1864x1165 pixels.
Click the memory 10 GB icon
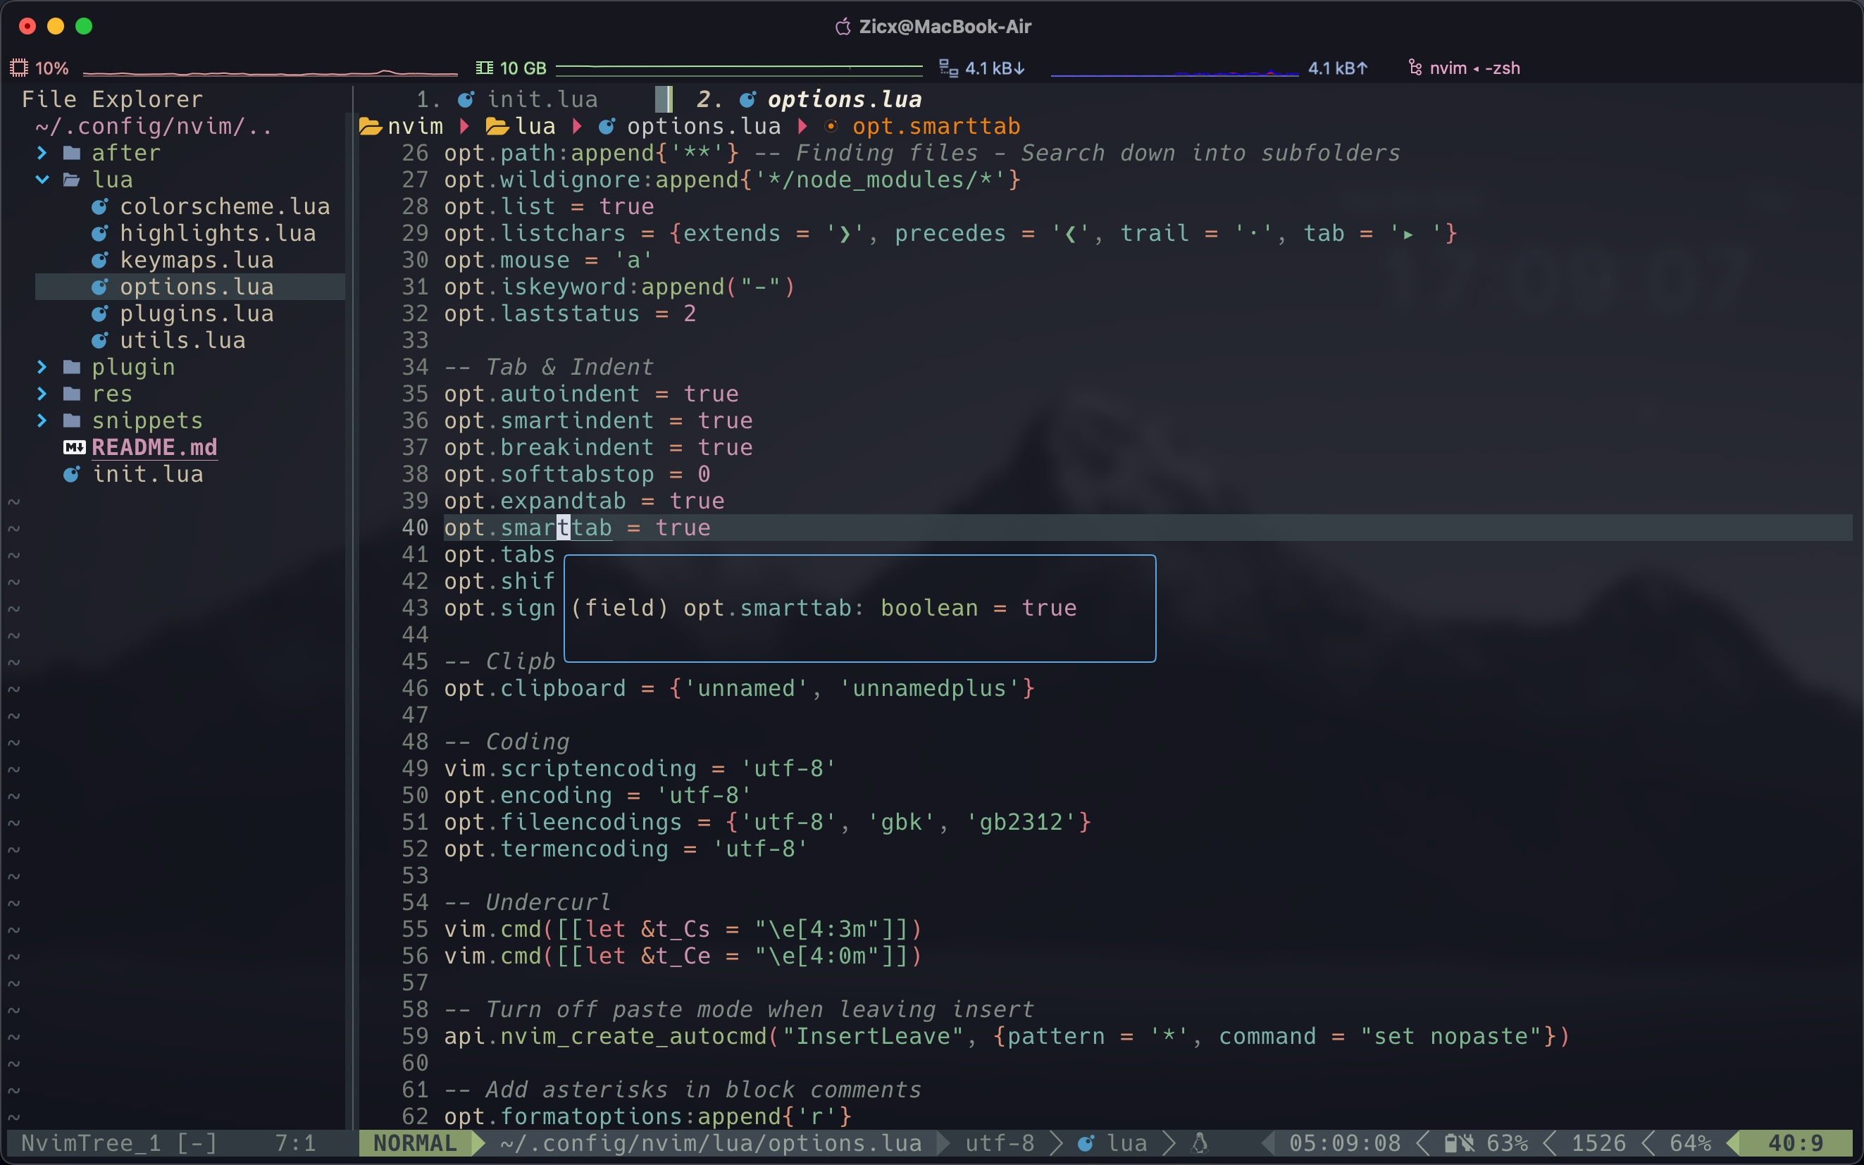coord(484,68)
